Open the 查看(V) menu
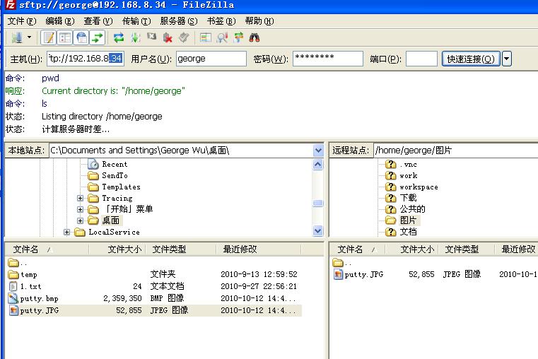The image size is (538, 359). point(98,21)
